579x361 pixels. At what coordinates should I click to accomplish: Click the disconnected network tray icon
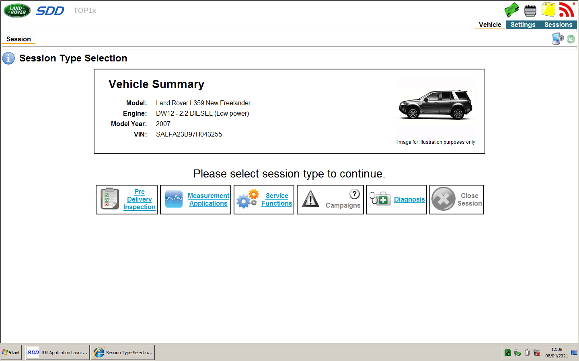click(537, 353)
